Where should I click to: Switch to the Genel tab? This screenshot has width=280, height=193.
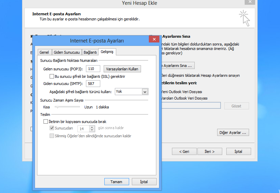tap(44, 52)
